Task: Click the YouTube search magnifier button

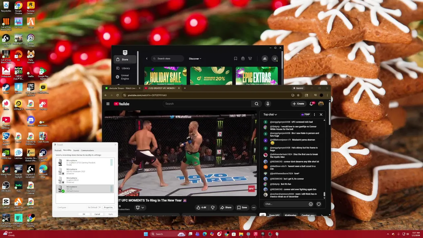Action: click(256, 104)
